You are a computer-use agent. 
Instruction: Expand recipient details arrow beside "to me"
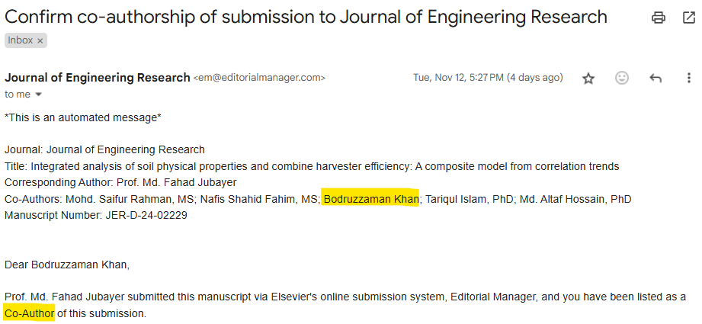[38, 95]
